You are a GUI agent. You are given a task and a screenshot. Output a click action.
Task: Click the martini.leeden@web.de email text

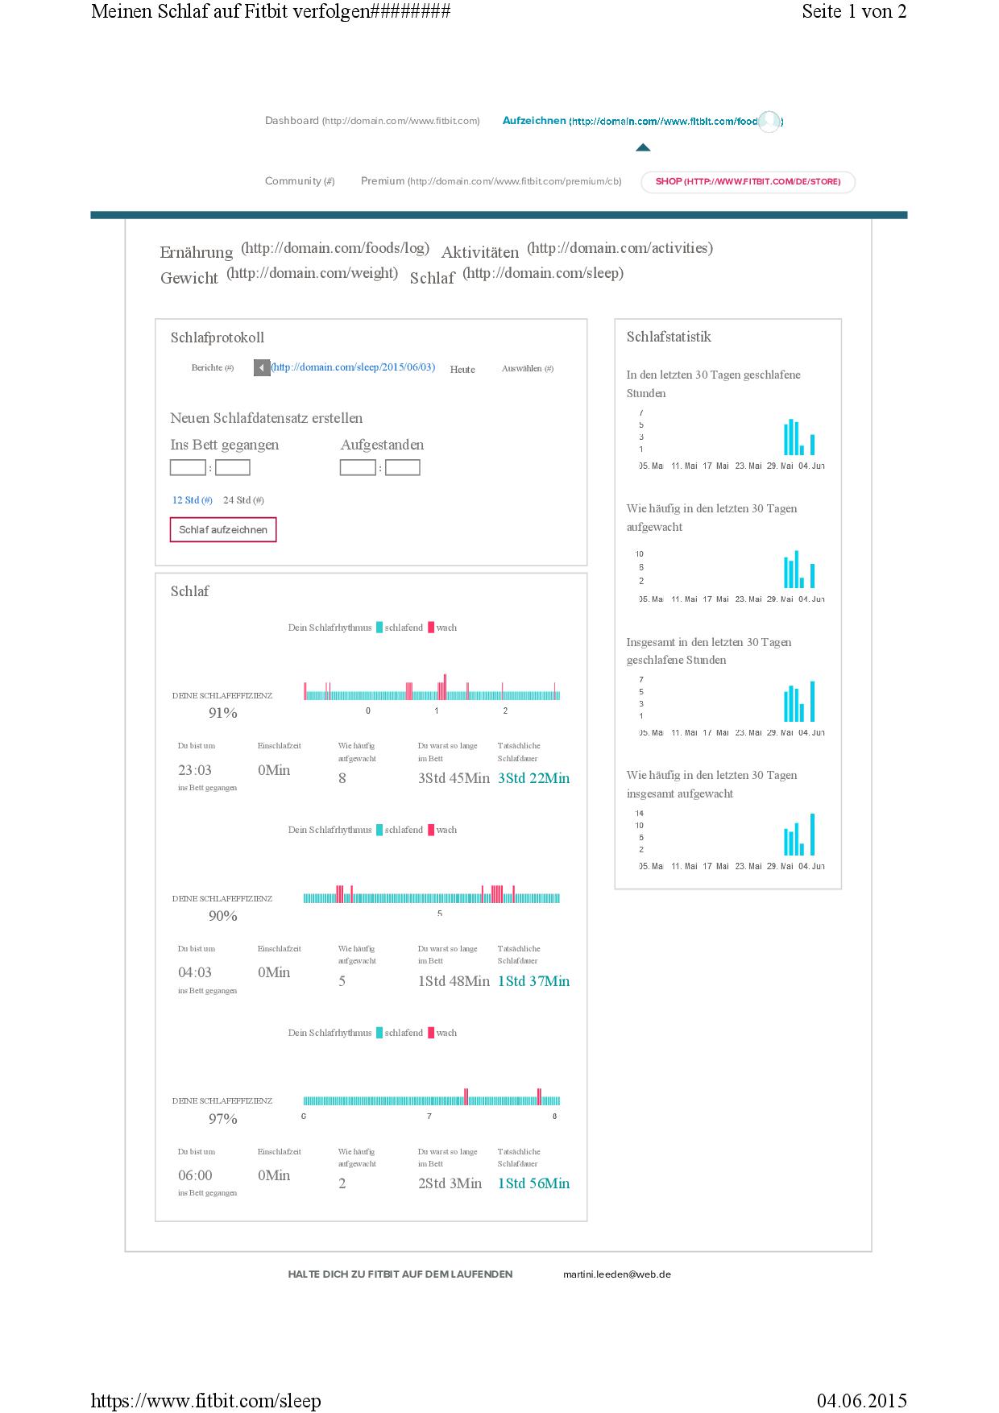coord(617,1274)
